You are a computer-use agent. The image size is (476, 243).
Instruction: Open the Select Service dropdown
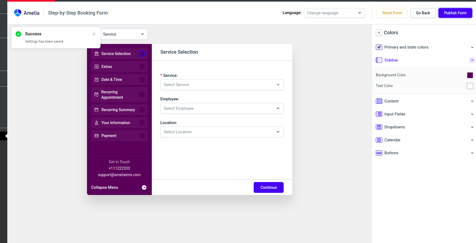[x=222, y=85]
